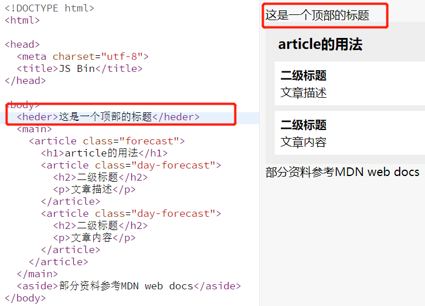The height and width of the screenshot is (306, 425).
Task: Click 文章内容 text in preview card
Action: (x=303, y=142)
